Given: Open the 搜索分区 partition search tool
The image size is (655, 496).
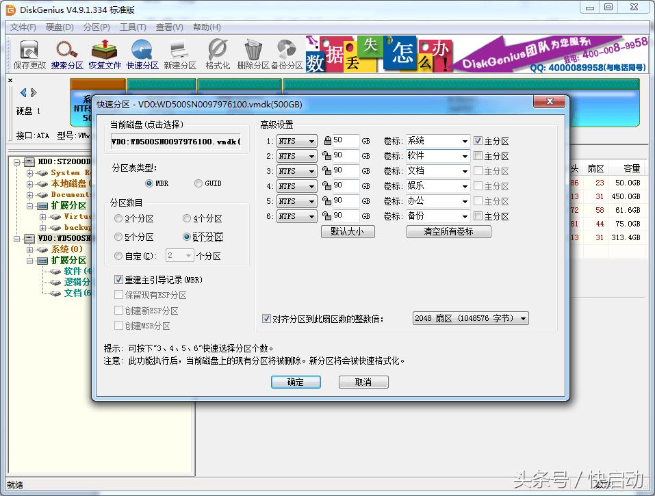Looking at the screenshot, I should coord(65,53).
